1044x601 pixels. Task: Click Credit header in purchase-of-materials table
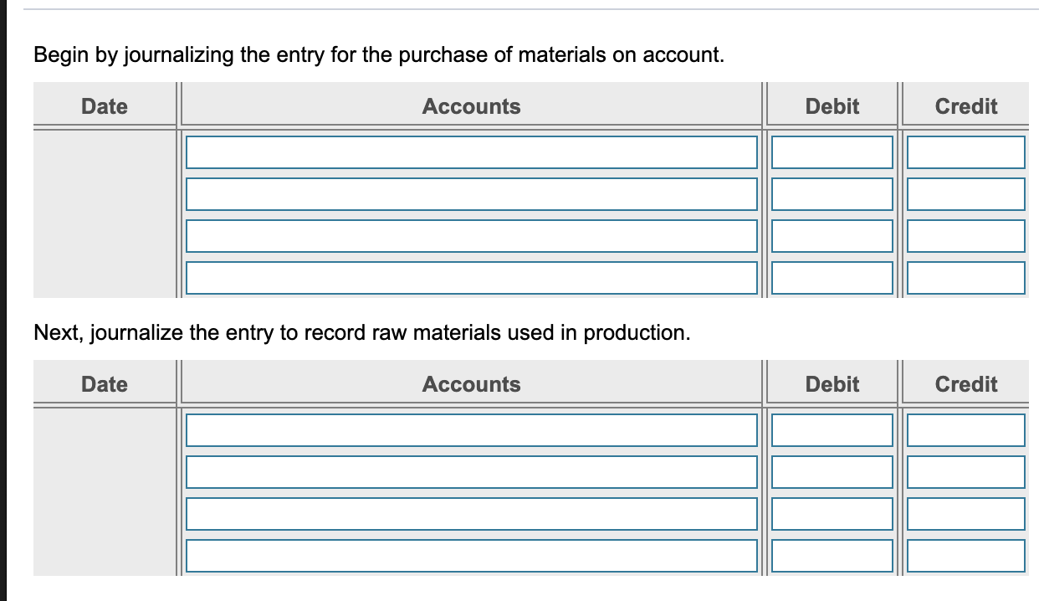tap(966, 106)
